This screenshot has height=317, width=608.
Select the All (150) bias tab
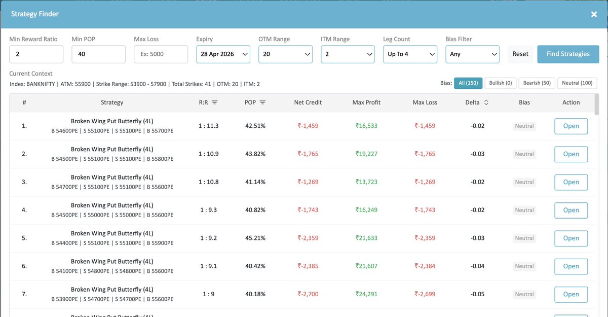468,83
